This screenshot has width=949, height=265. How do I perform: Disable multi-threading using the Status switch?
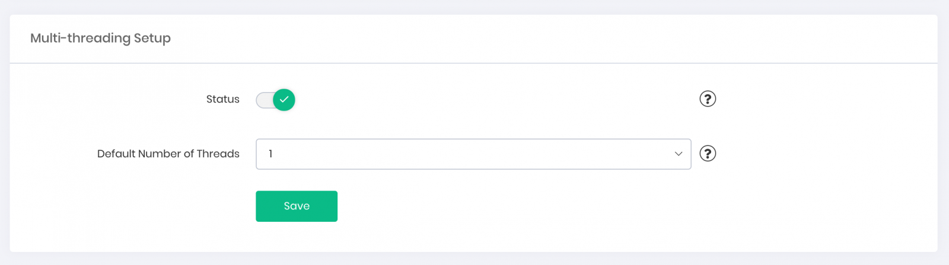click(276, 100)
